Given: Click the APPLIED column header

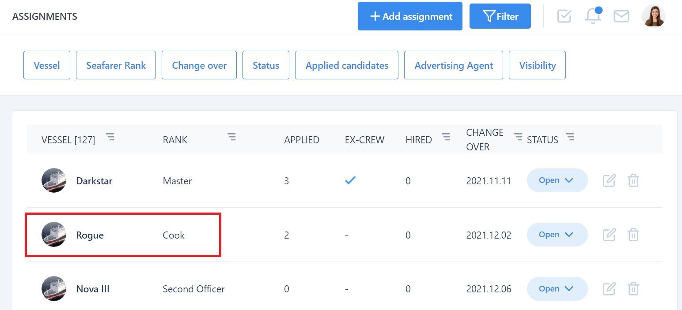Looking at the screenshot, I should (x=302, y=140).
